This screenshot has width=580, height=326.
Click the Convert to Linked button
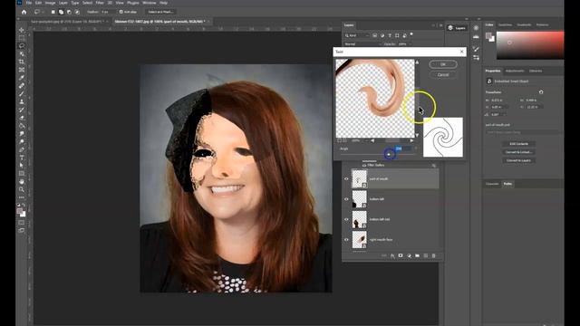pos(519,152)
